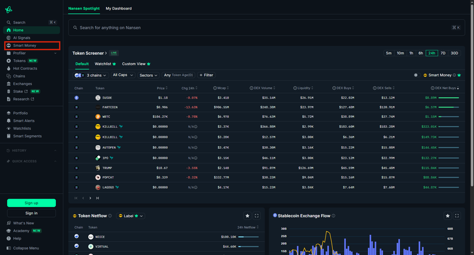This screenshot has width=474, height=255.
Task: Expand the All Caps dropdown
Action: pyautogui.click(x=123, y=75)
